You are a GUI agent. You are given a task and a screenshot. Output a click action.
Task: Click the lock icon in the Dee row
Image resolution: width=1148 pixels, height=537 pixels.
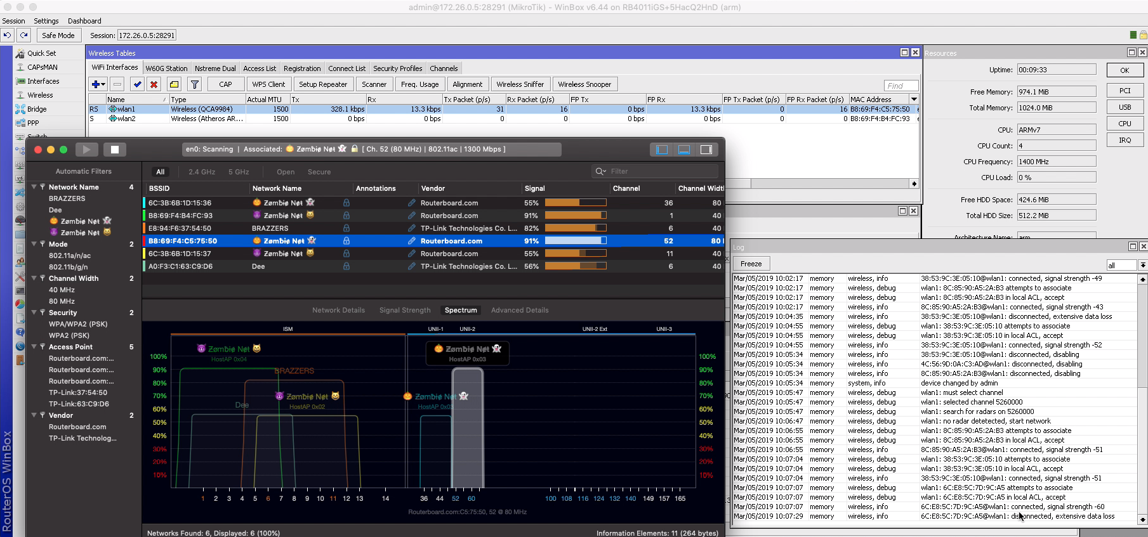coord(346,266)
